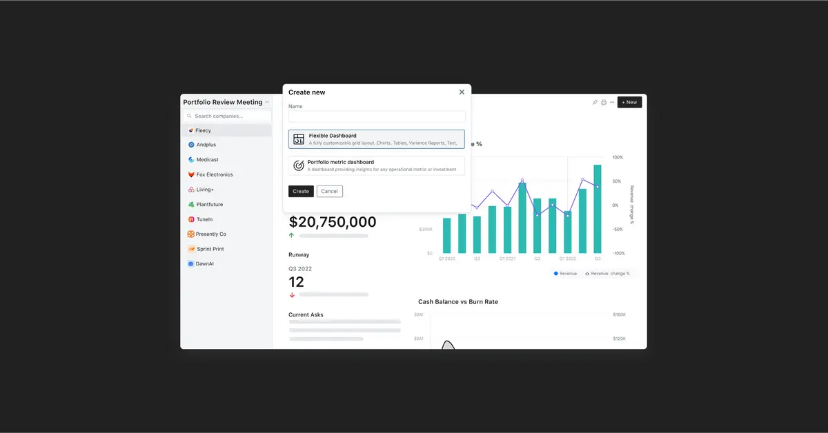Click the print icon near the New button
Viewport: 828px width, 433px height.
(x=603, y=101)
